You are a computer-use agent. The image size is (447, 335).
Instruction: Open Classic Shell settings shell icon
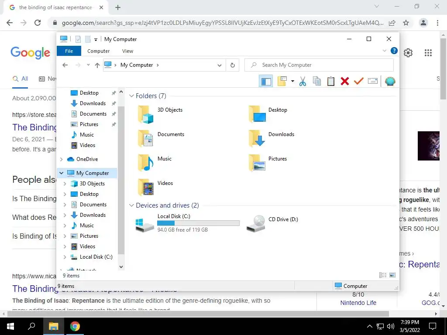pyautogui.click(x=390, y=82)
